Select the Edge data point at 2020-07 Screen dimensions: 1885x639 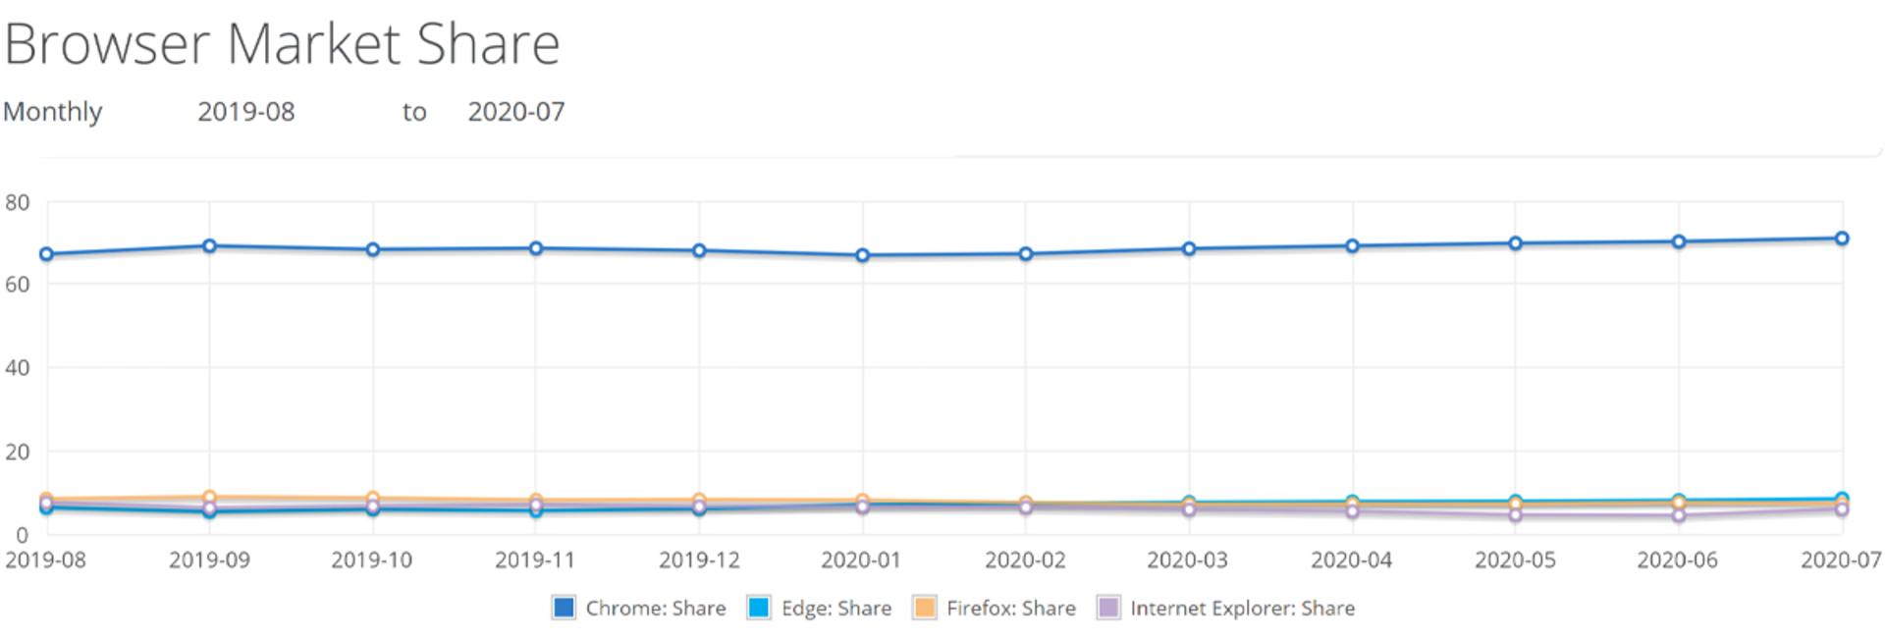click(1842, 499)
